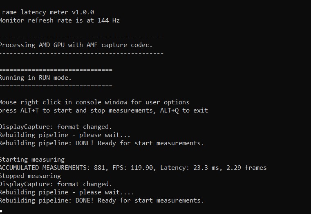This screenshot has height=214, width=311.
Task: Click the 'Stopped measuring' line
Action: click(30, 176)
